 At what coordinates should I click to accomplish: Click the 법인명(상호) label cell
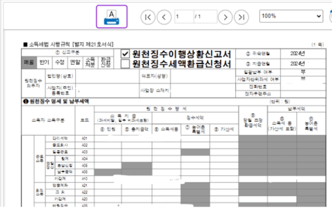(x=61, y=76)
